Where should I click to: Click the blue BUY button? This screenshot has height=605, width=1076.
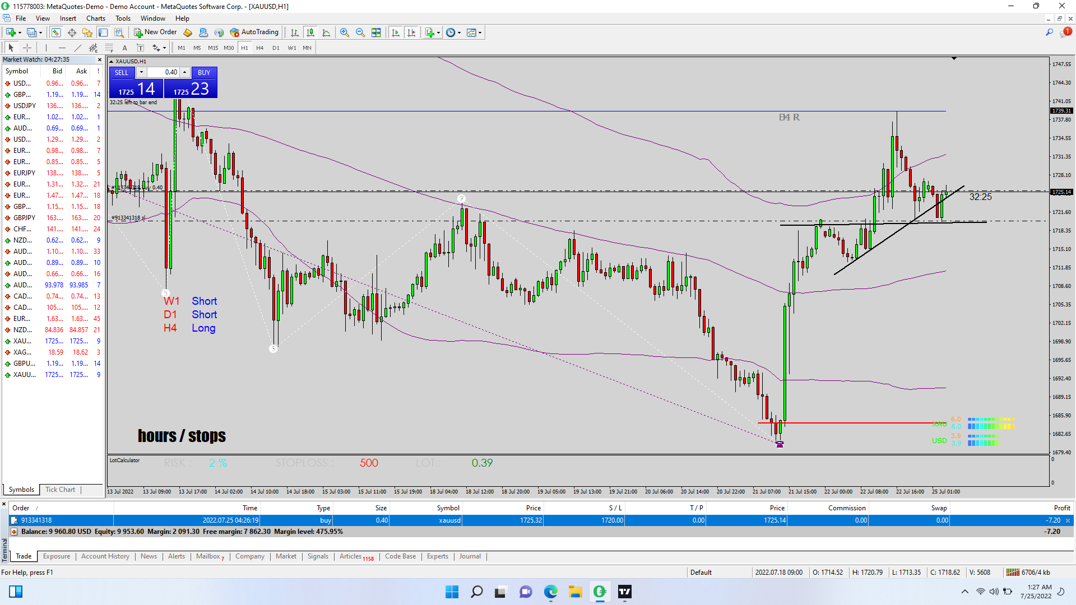point(204,72)
